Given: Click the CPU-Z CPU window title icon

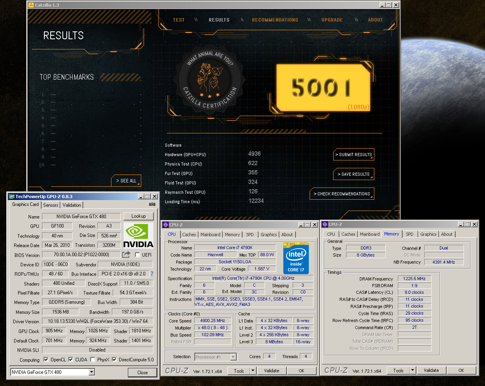Looking at the screenshot, I should click(x=166, y=225).
